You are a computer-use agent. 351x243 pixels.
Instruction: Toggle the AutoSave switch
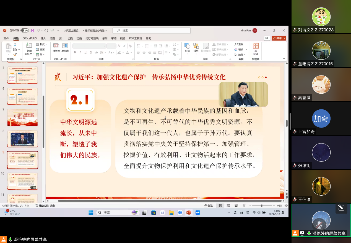click(x=24, y=31)
